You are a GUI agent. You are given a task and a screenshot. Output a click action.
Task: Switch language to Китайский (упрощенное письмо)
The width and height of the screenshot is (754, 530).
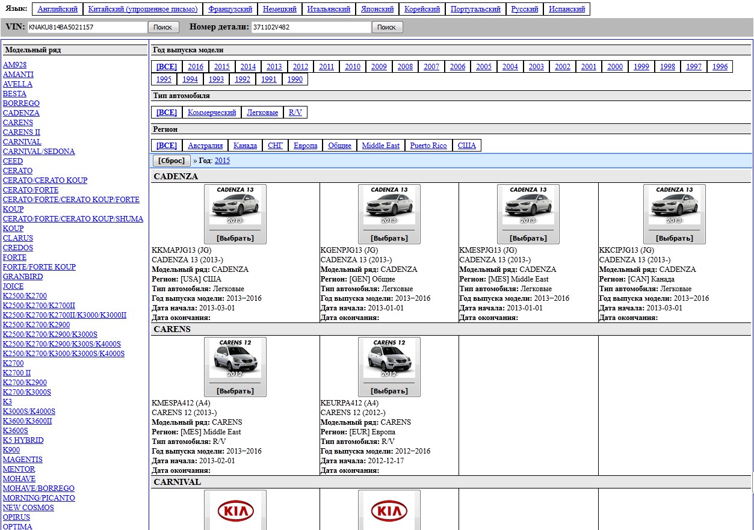[143, 9]
